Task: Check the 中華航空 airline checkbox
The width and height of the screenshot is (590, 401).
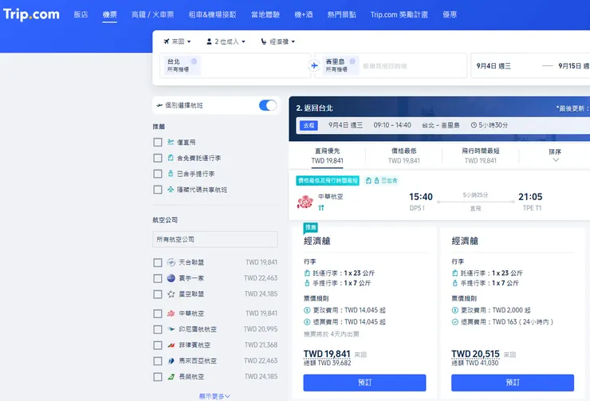Action: point(158,314)
